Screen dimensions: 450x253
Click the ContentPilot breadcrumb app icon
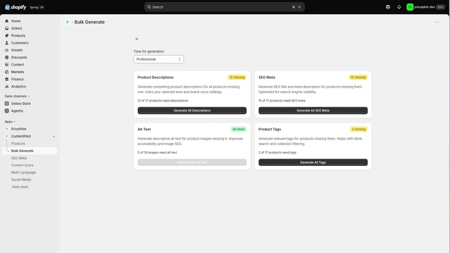coord(67,22)
